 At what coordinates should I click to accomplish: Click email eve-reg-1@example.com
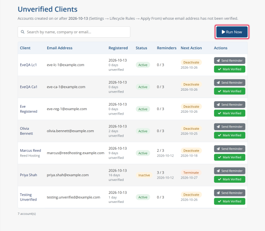(x=67, y=109)
